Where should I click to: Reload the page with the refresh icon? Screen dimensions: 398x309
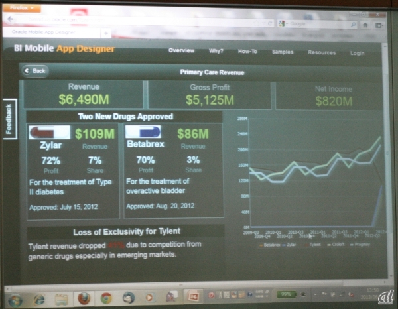pos(271,24)
